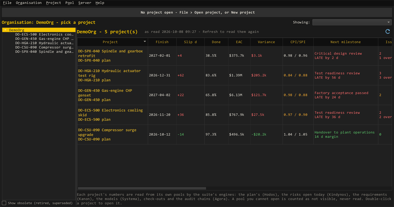The height and width of the screenshot is (207, 394).
Task: Sort by CPI/SPI column header
Action: coord(298,42)
